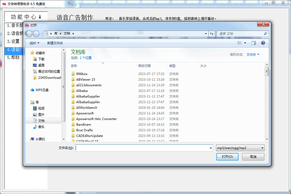Select the CADEditorUpdate folder
291x194 pixels.
[89, 136]
